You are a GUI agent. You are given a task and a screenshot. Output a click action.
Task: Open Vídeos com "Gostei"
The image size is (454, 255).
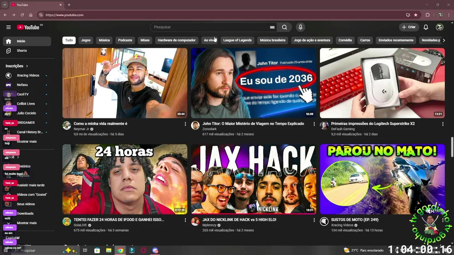pos(27,195)
